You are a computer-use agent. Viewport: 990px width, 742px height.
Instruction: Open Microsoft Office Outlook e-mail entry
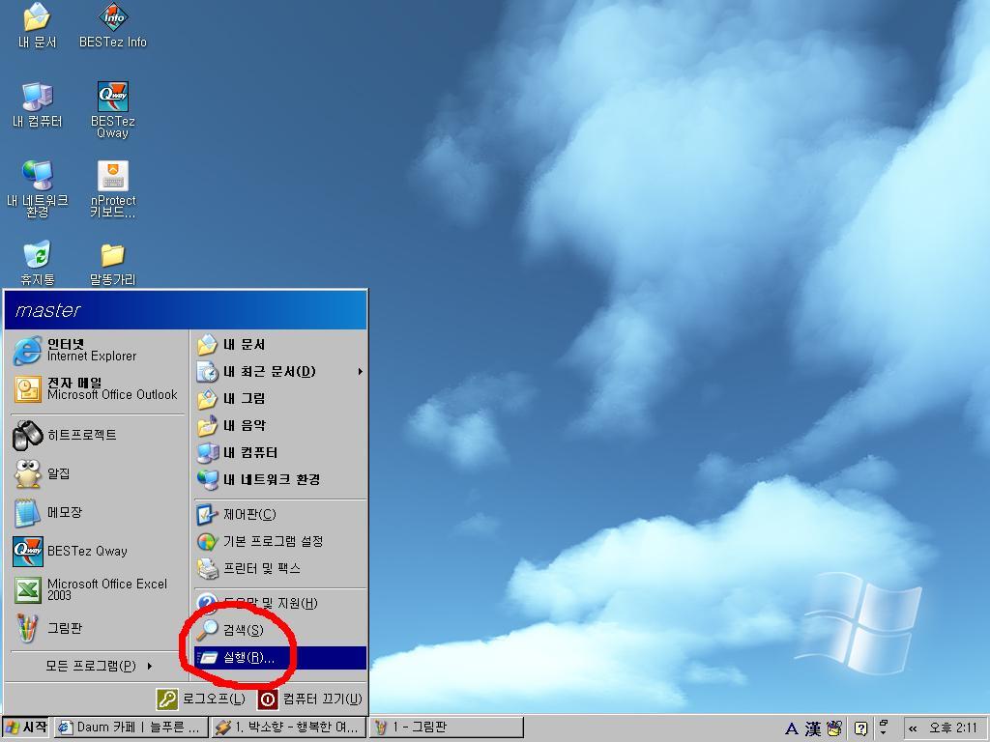pos(98,388)
